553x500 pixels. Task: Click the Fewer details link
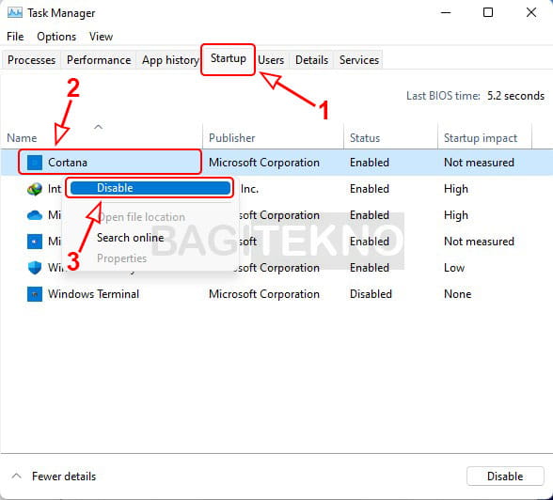tap(64, 477)
